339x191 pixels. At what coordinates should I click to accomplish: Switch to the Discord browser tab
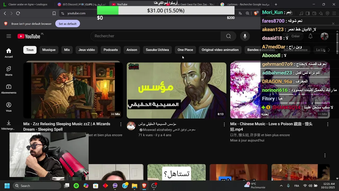[x=82, y=4]
